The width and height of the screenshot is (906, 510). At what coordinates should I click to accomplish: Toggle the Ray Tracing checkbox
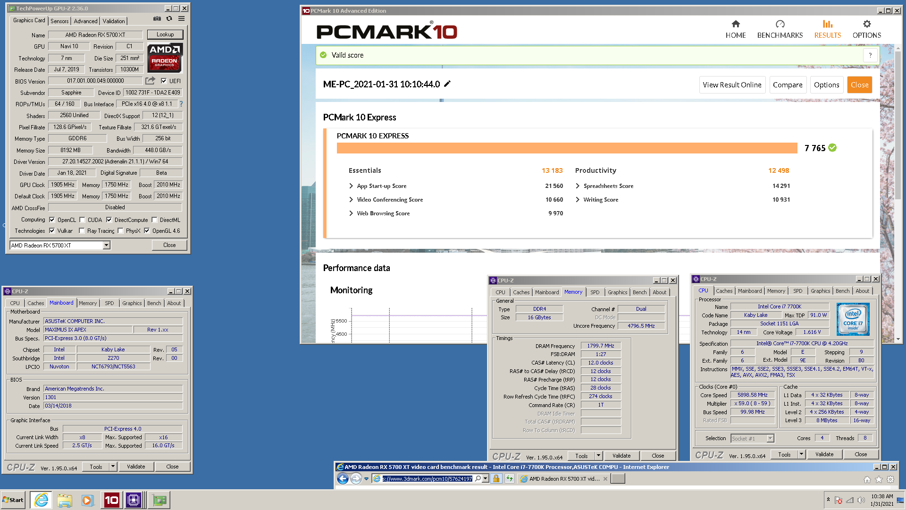82,231
